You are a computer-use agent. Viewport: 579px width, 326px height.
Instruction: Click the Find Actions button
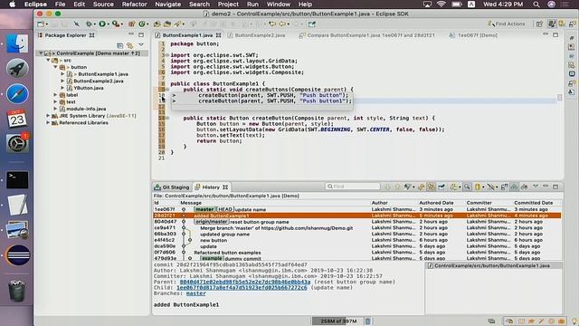[x=507, y=24]
